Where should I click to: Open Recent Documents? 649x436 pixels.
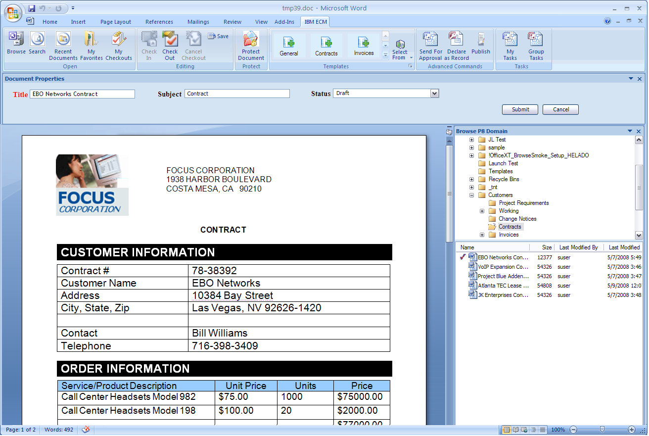click(x=63, y=46)
